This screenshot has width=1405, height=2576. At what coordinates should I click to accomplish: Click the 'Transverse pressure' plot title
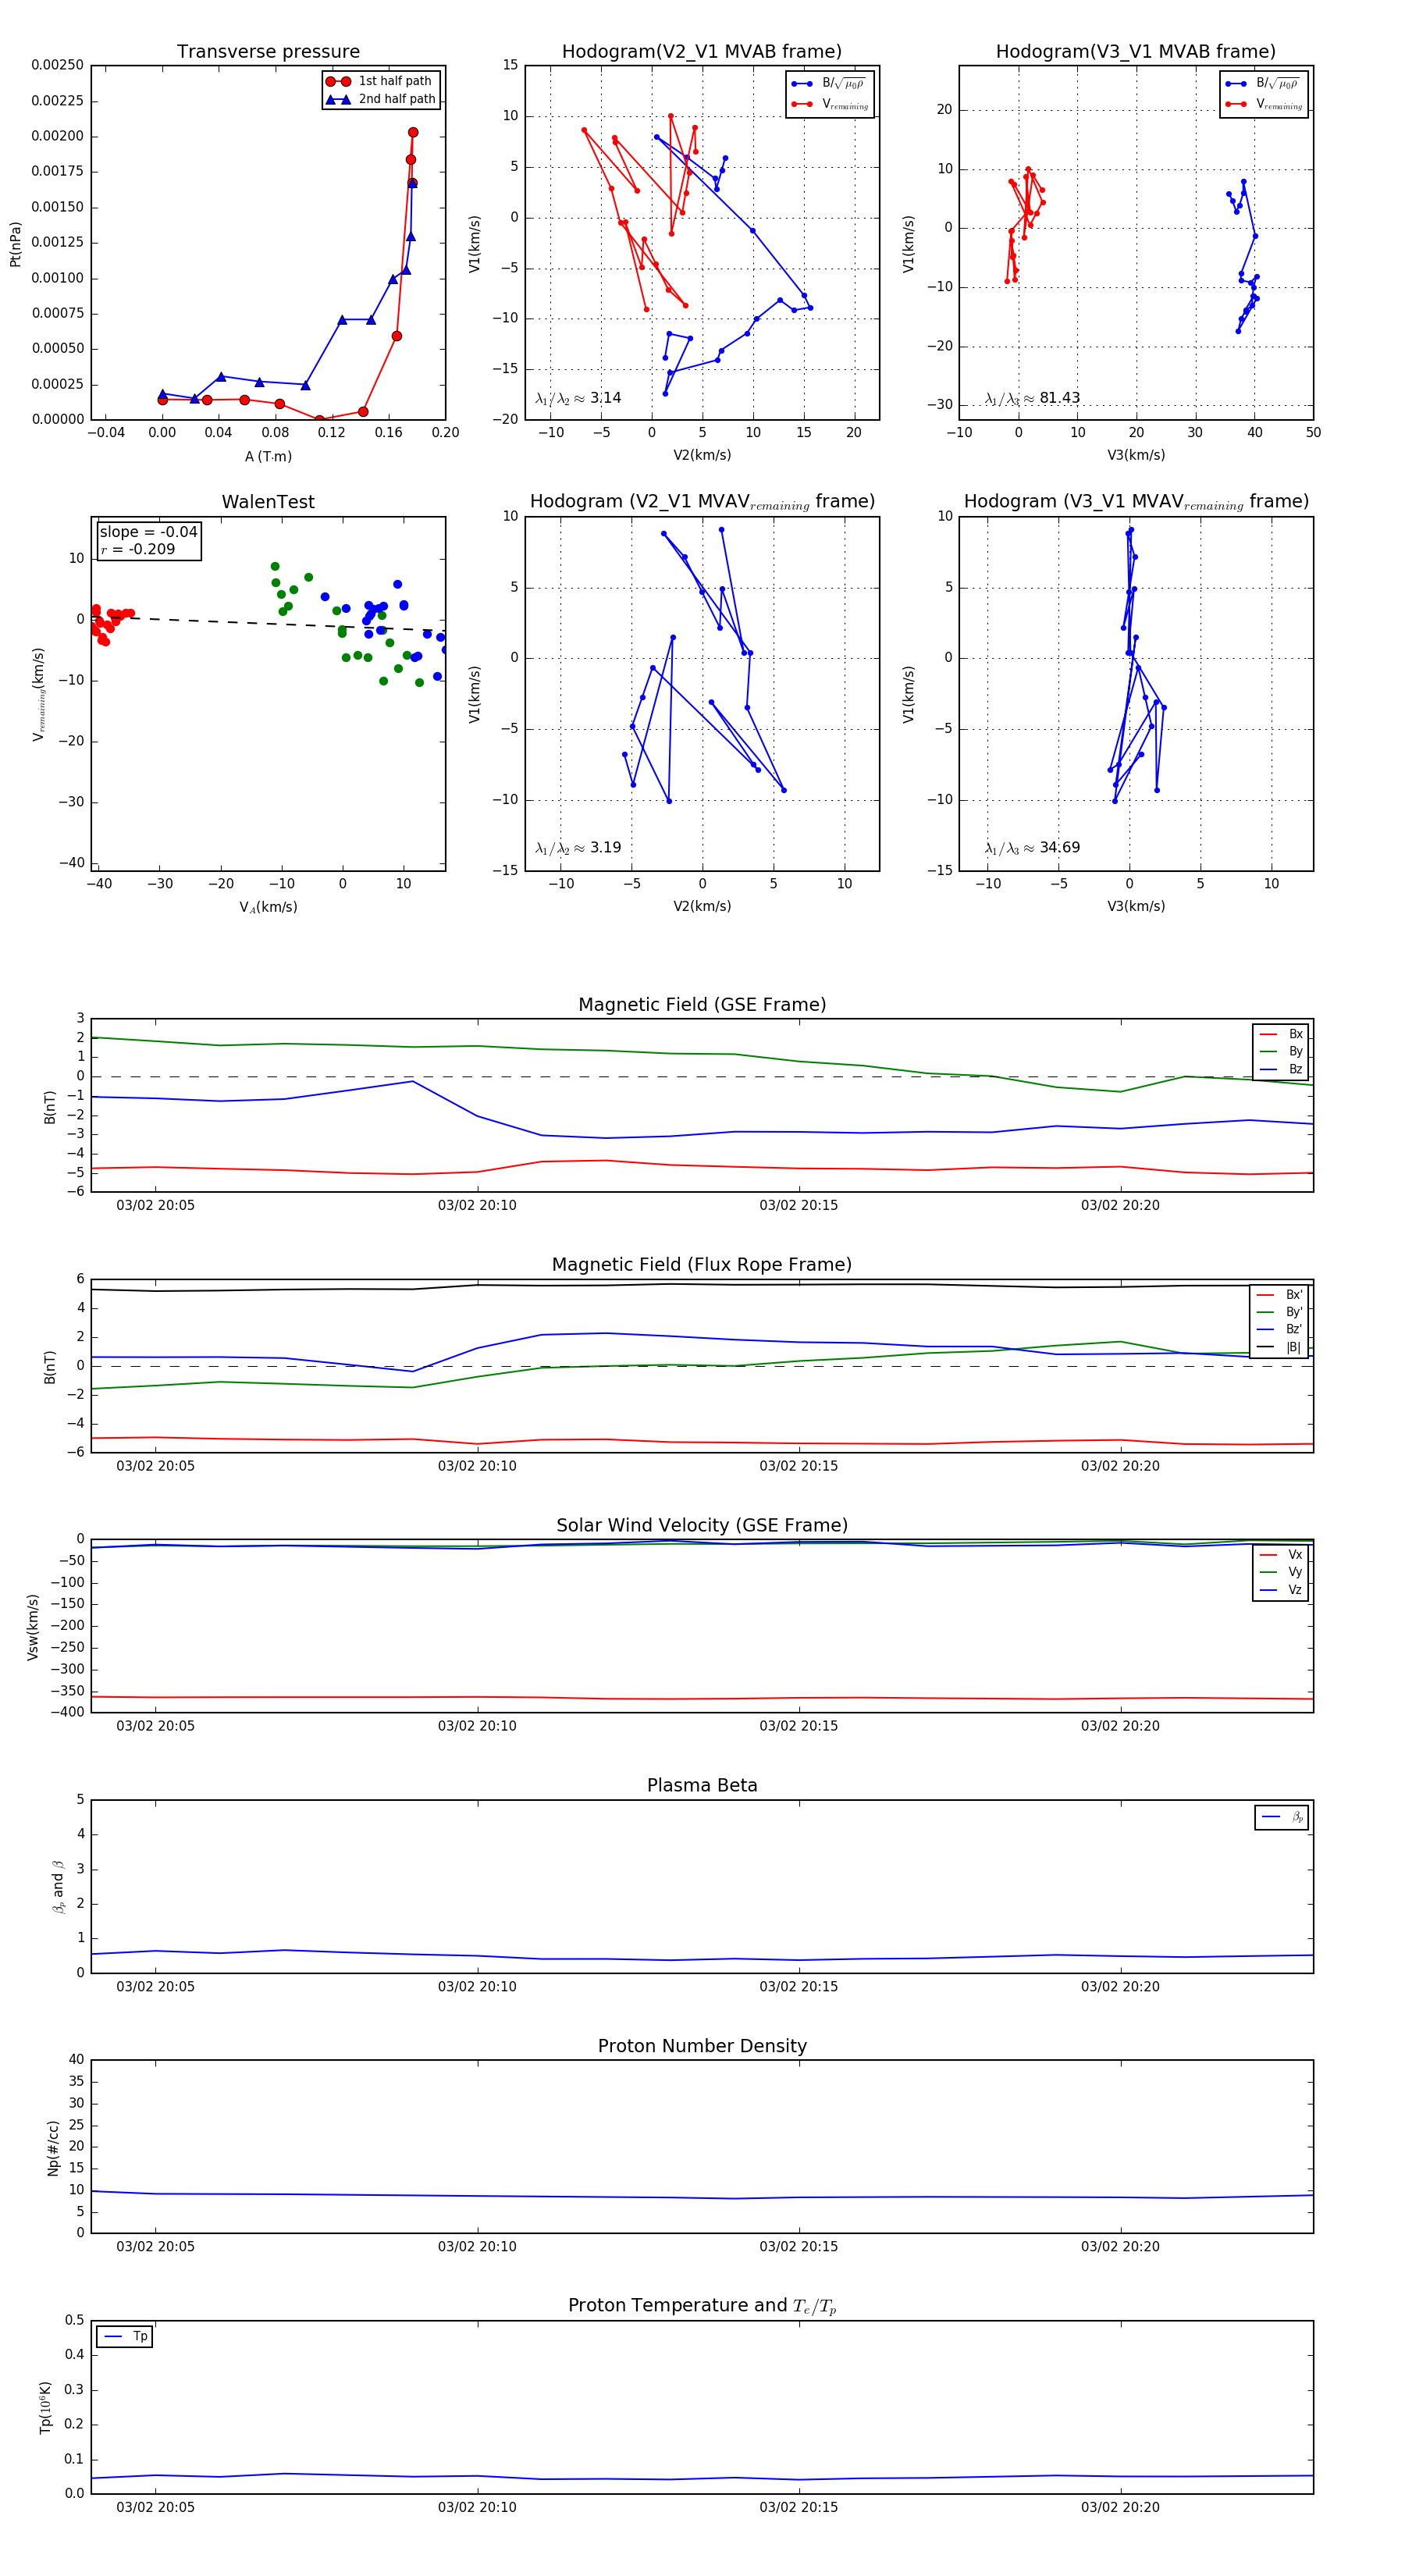[268, 52]
